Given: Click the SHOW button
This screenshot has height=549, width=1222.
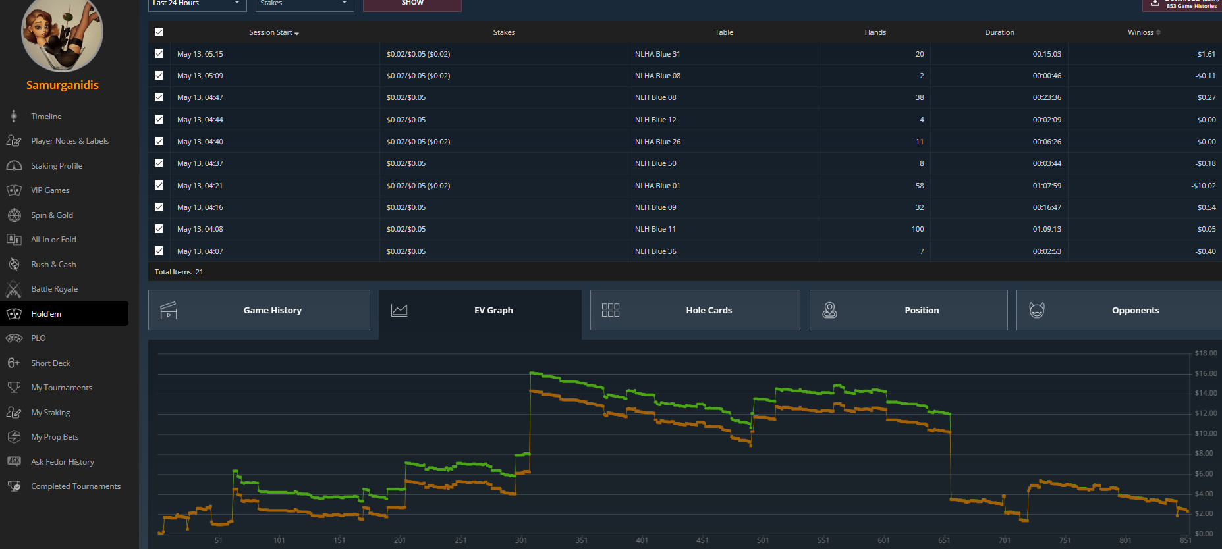Looking at the screenshot, I should [412, 4].
